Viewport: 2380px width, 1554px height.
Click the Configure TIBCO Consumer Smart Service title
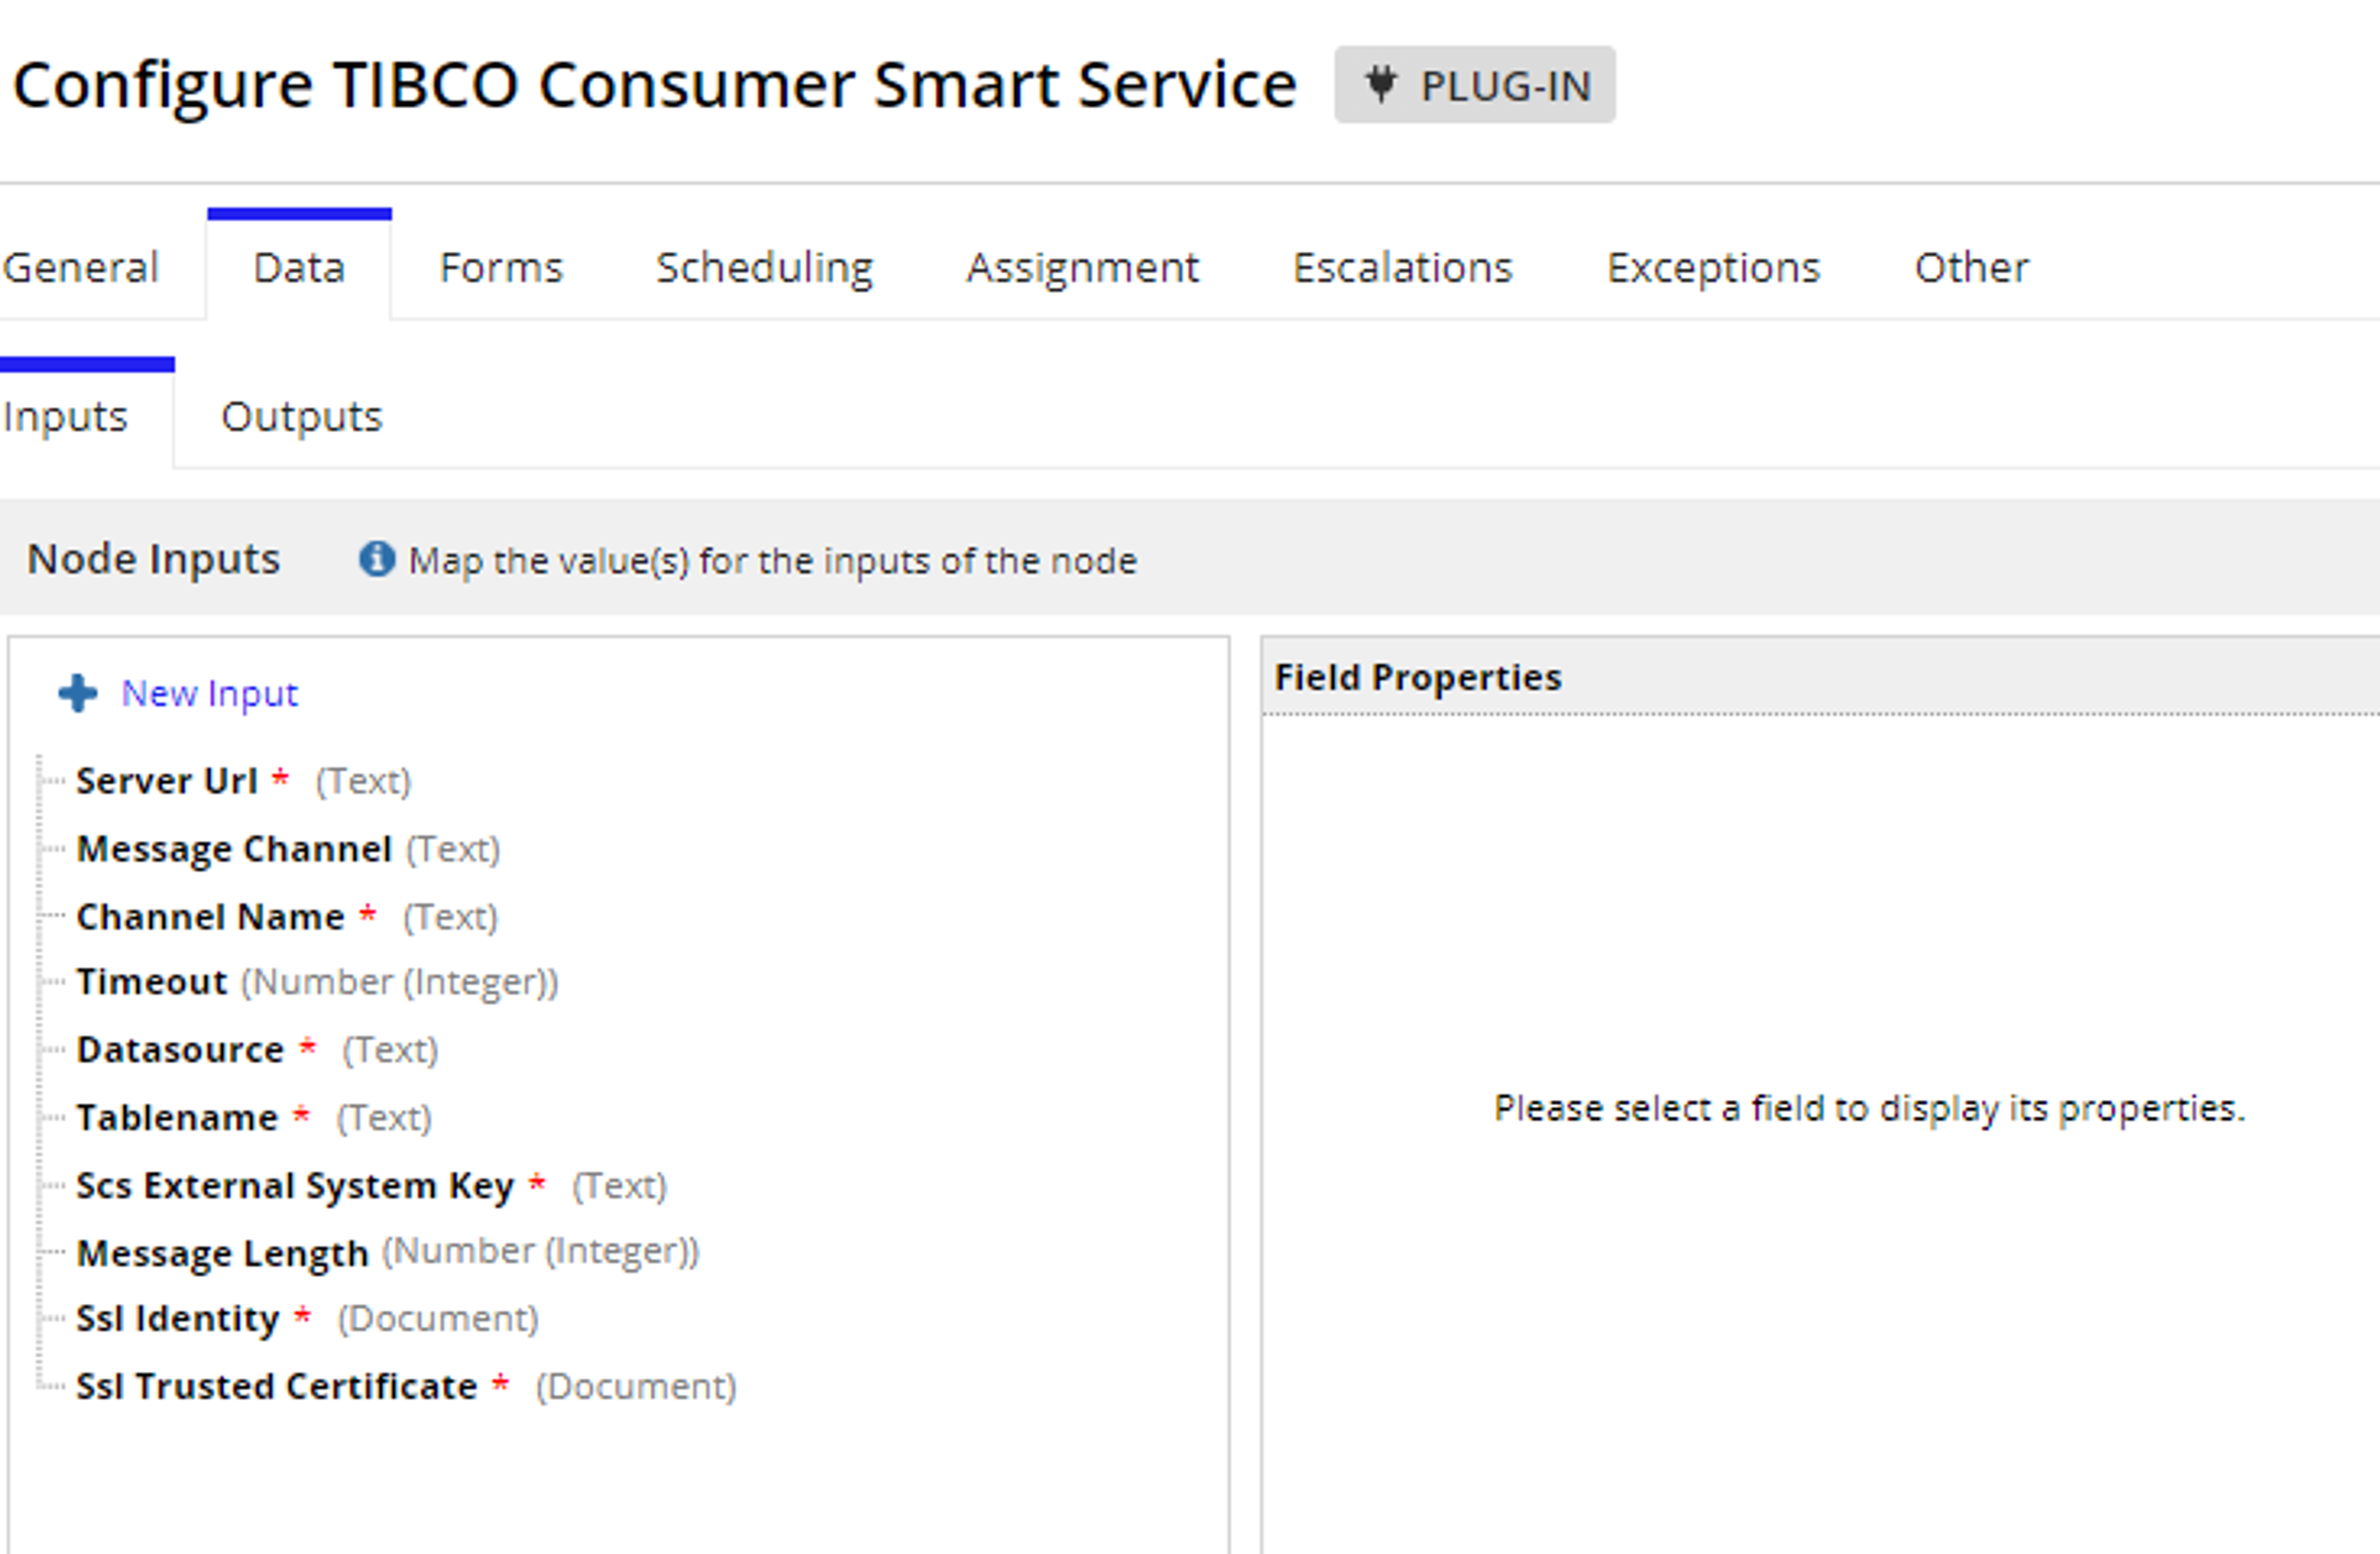click(x=654, y=86)
